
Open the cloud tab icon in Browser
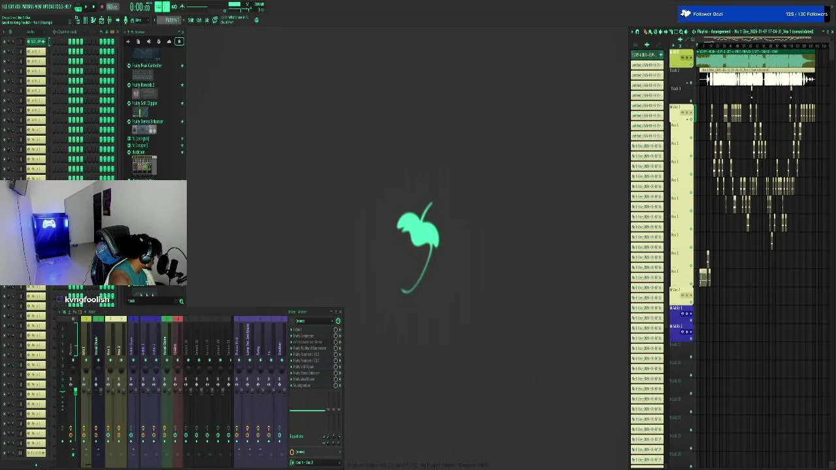pos(169,41)
